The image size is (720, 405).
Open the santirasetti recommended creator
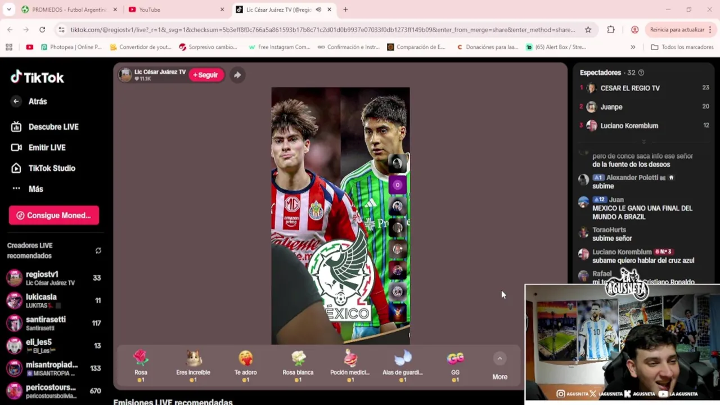pos(53,323)
